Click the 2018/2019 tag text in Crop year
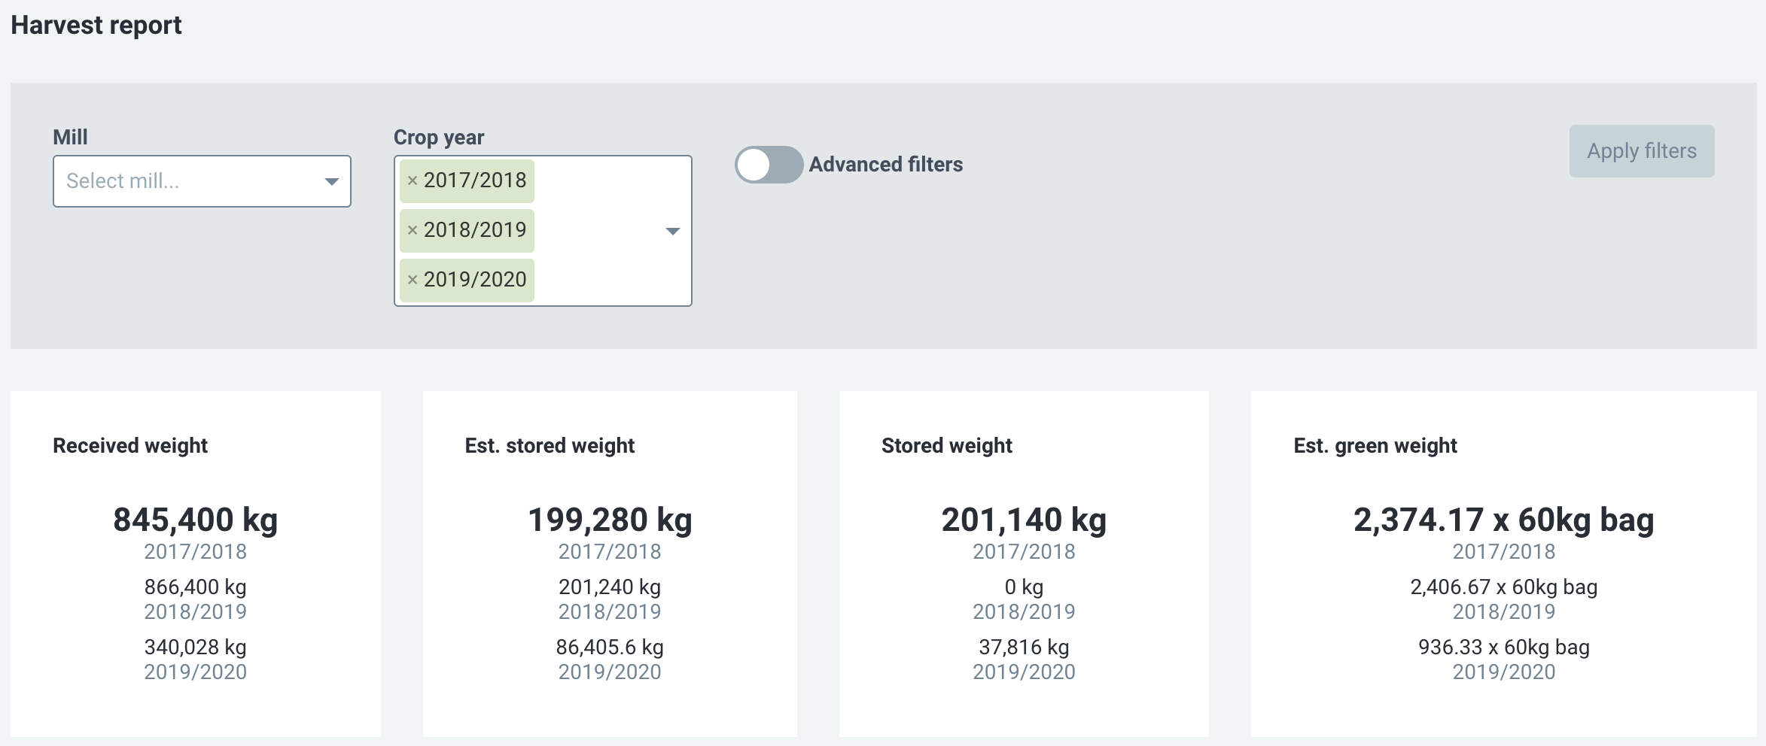The image size is (1766, 746). click(475, 231)
